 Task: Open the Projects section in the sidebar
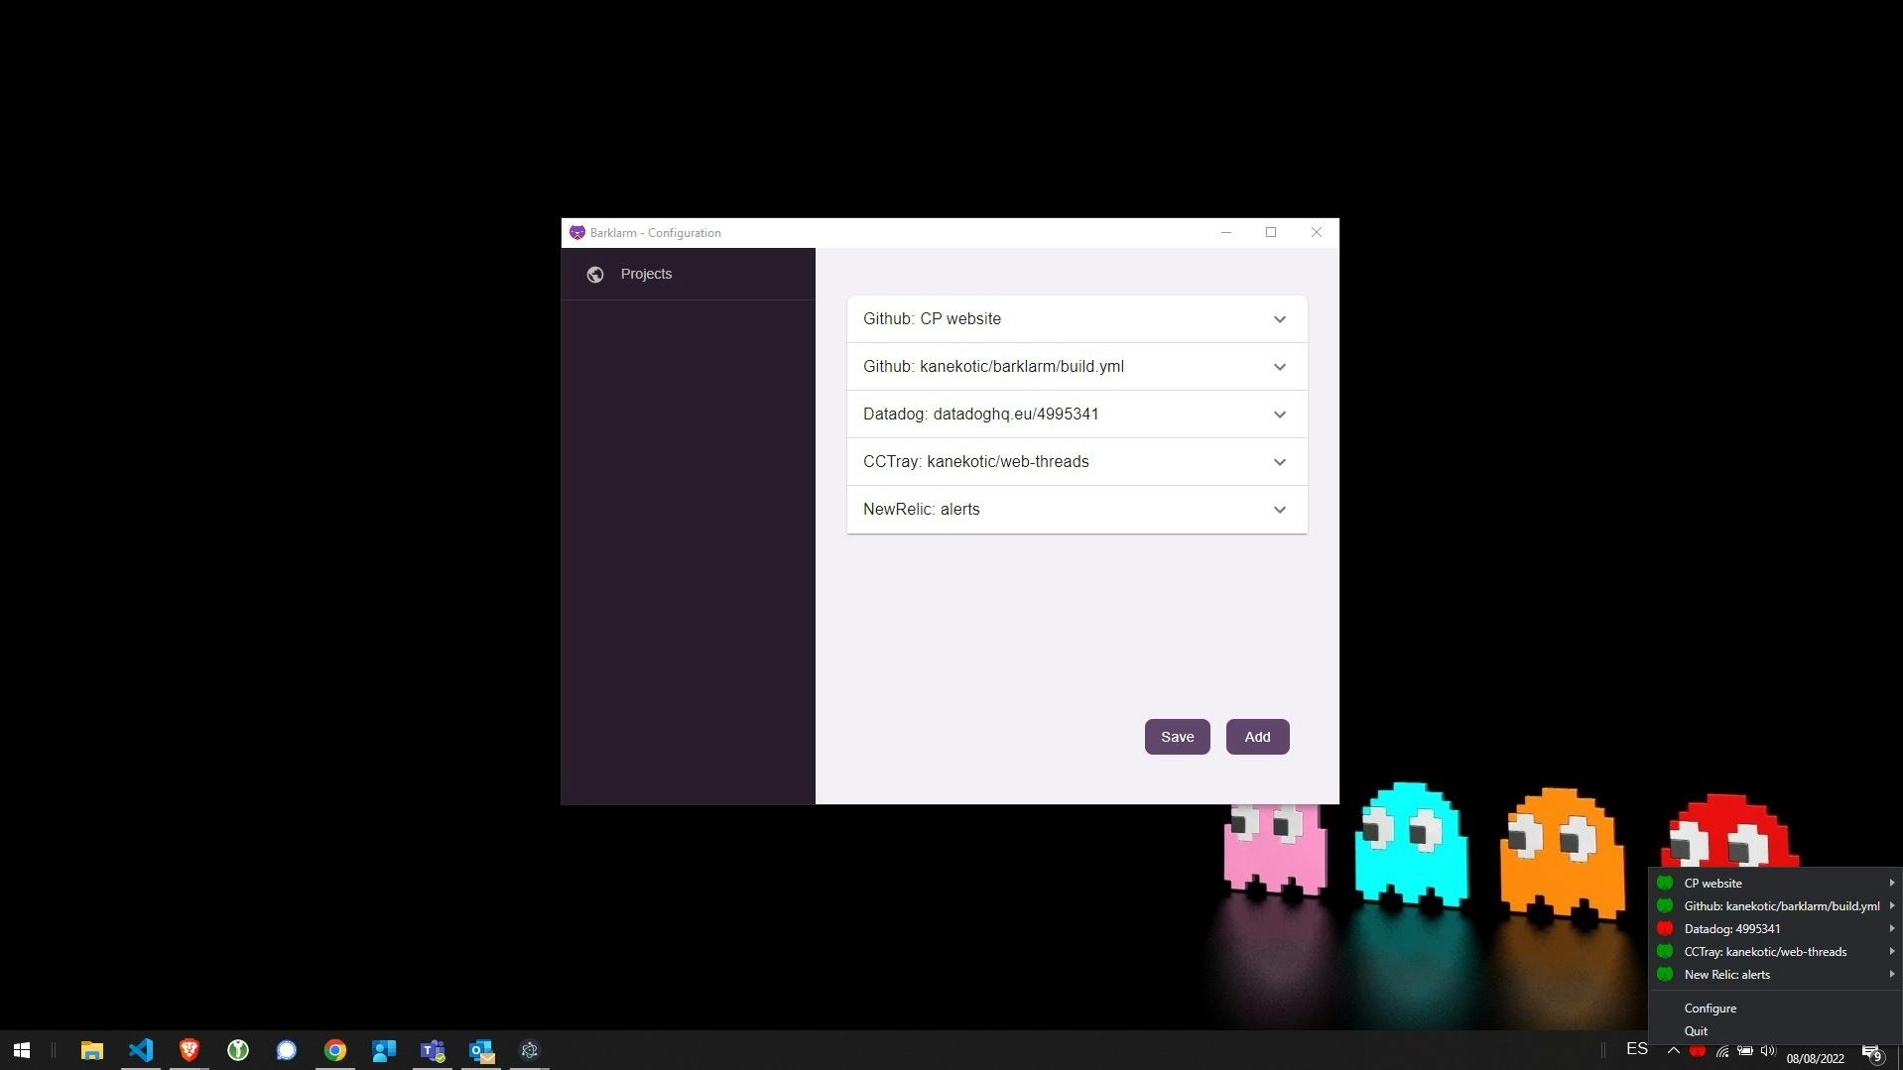(x=688, y=274)
